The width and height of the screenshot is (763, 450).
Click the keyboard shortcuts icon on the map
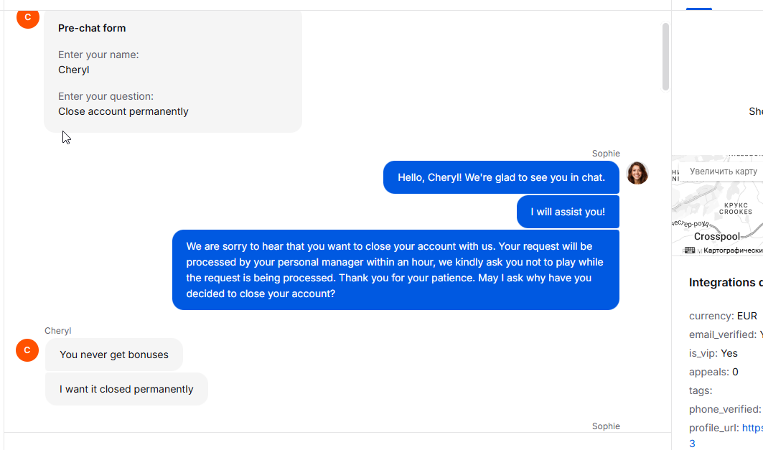point(690,250)
